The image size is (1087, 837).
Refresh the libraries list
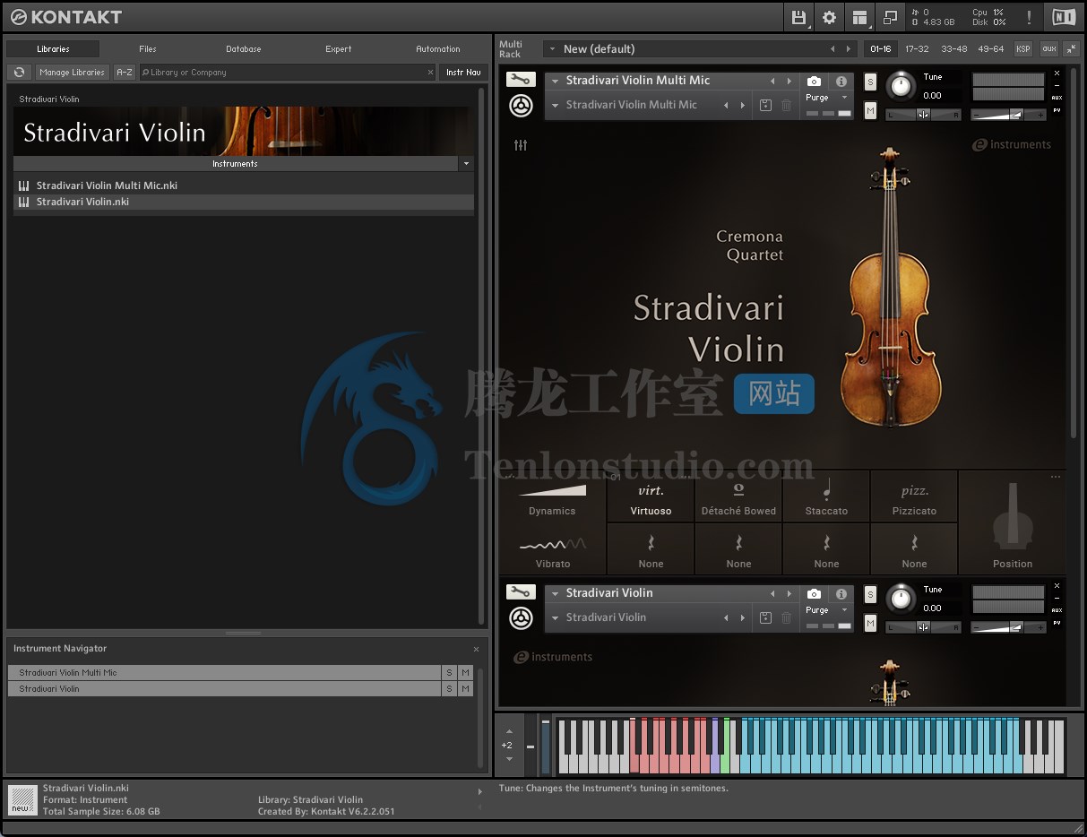coord(19,73)
